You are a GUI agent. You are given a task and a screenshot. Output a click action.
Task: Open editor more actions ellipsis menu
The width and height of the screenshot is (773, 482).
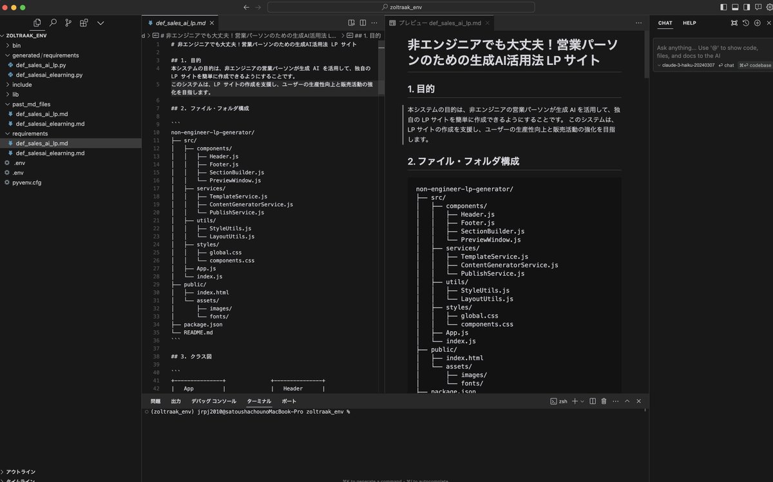pos(375,23)
